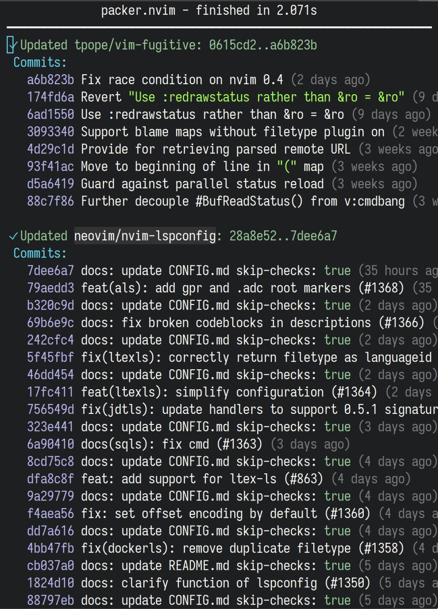Click the title 'packer.nvim - finished in 2.071s'
This screenshot has height=609, width=438.
coord(209,10)
